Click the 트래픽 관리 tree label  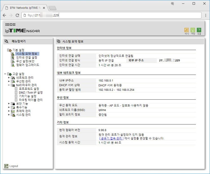23,111
